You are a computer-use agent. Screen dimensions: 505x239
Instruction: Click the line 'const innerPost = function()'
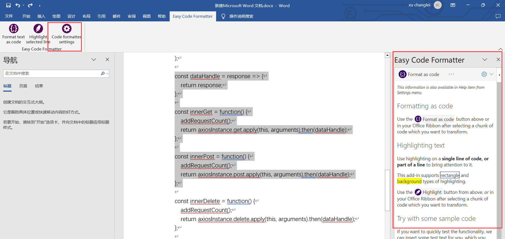[214, 157]
